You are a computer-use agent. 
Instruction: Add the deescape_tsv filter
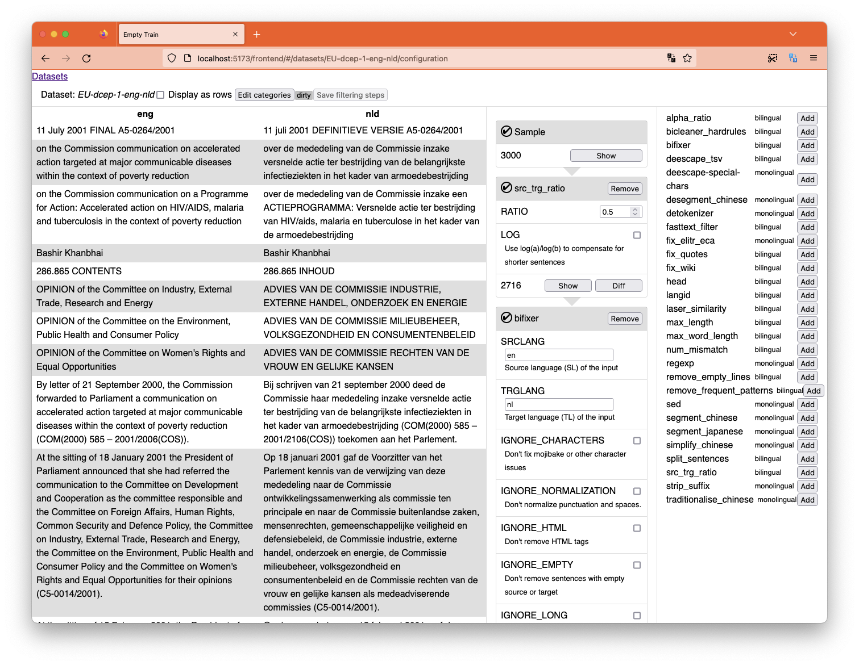[x=807, y=159]
